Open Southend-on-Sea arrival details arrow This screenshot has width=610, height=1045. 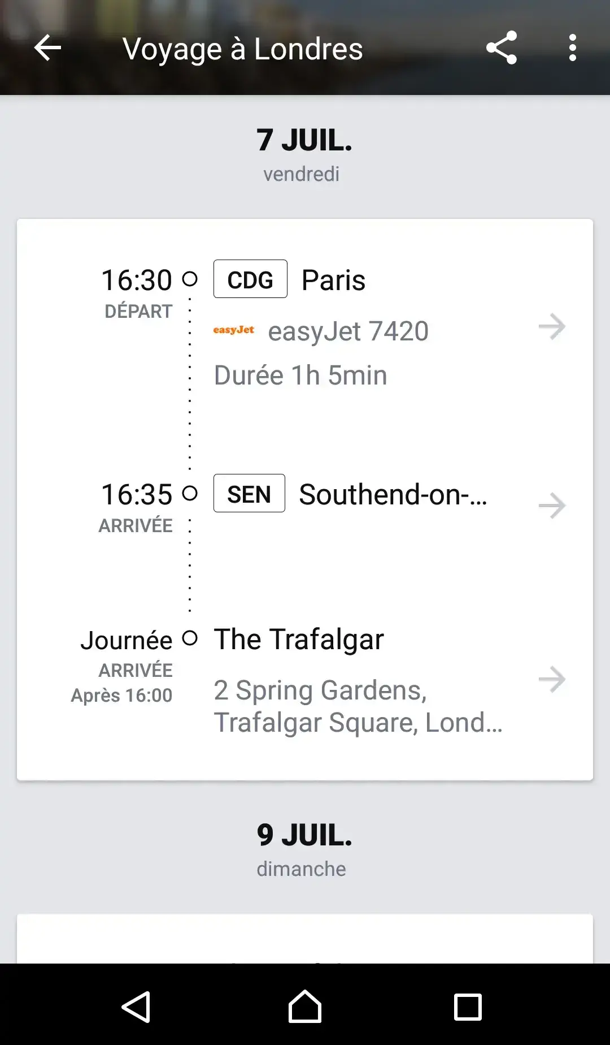point(552,506)
